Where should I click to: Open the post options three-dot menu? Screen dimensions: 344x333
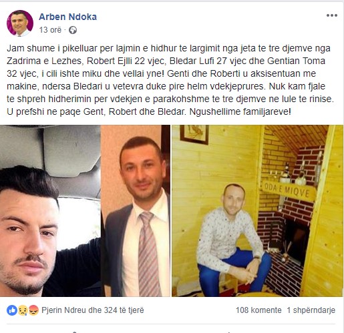[332, 15]
